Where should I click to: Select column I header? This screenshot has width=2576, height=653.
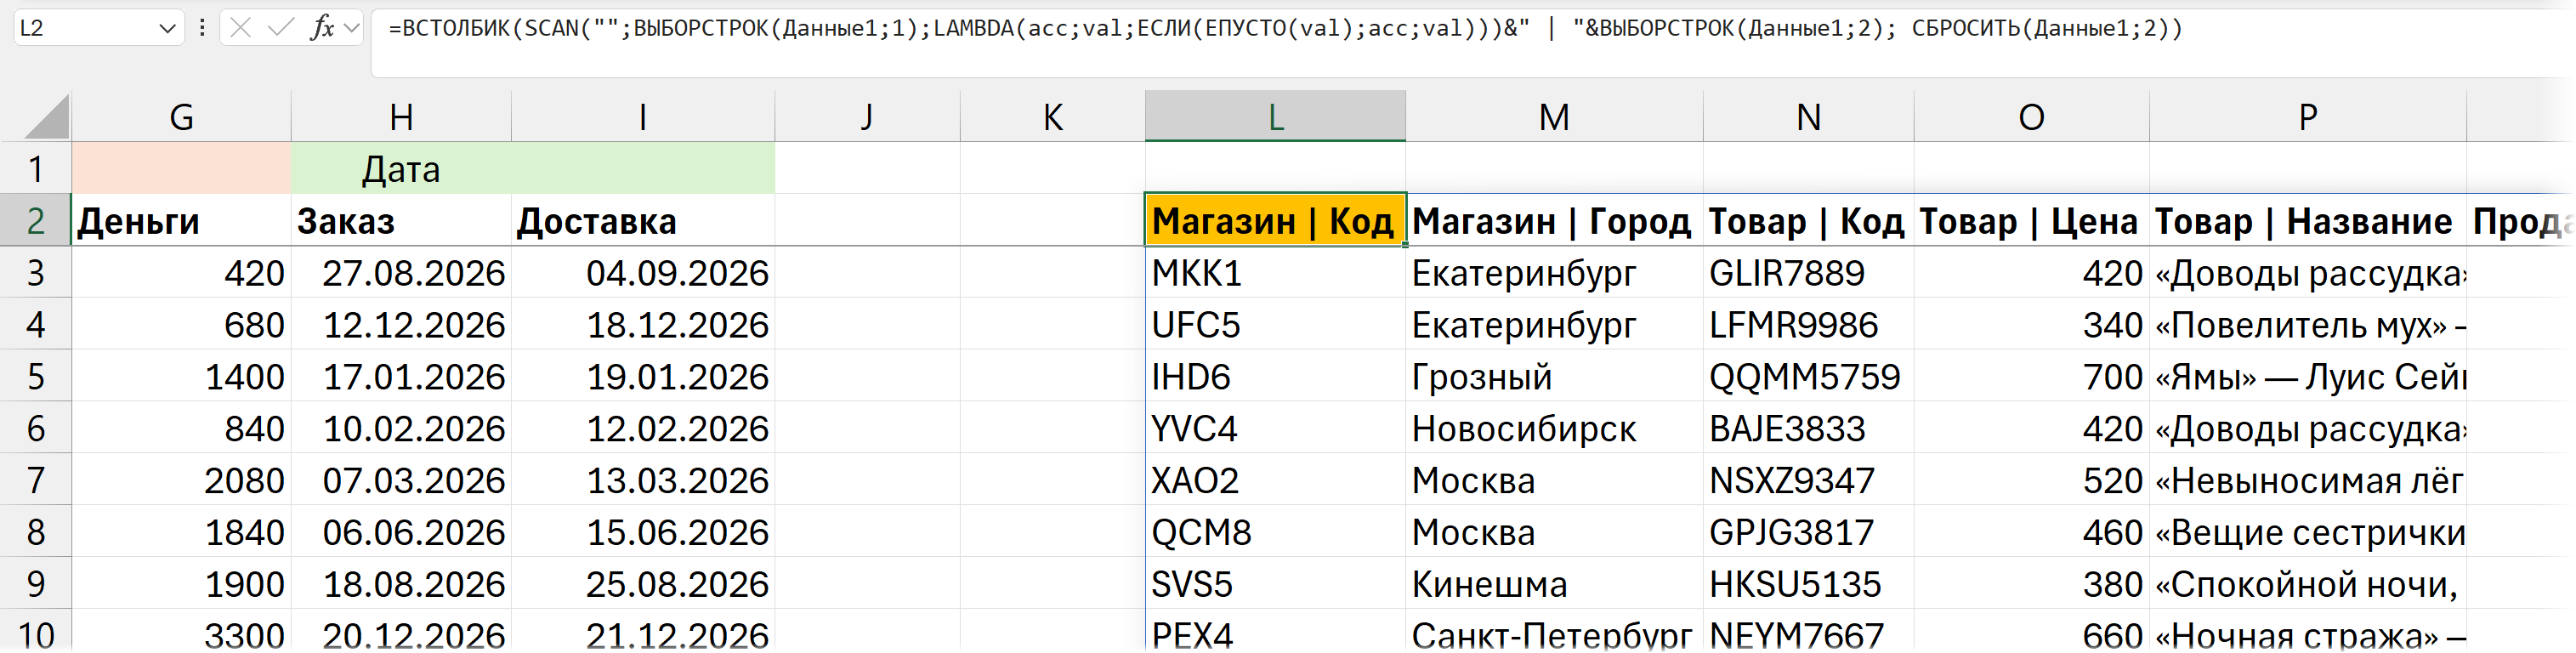pyautogui.click(x=643, y=117)
